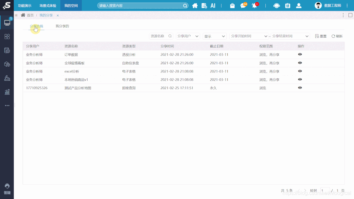Expand the 分享用户 dropdown
The image size is (354, 199).
click(x=188, y=36)
